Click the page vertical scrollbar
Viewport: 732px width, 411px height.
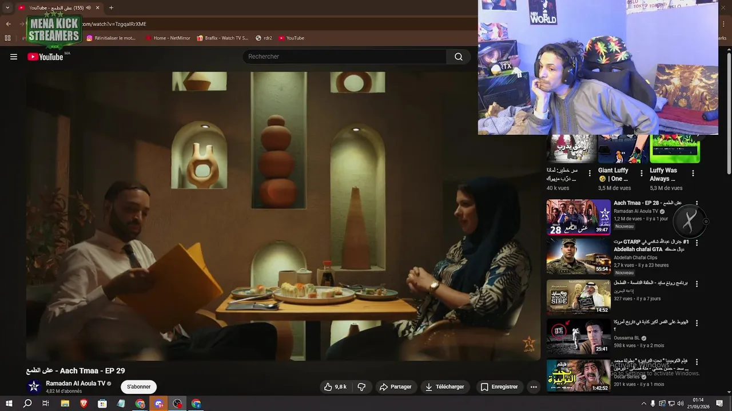(729, 114)
